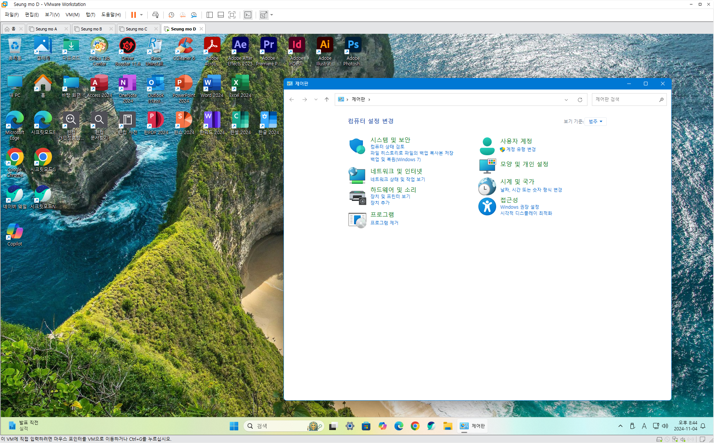
Task: Click the VMware suspend (pause) toolbar icon
Action: [134, 15]
